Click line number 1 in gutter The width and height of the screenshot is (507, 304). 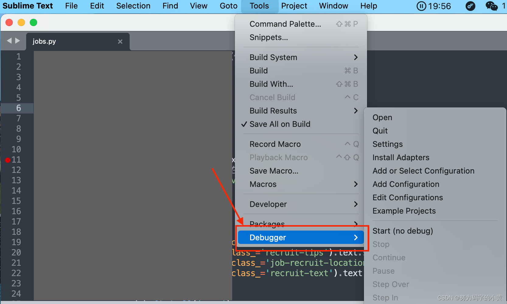(x=19, y=57)
